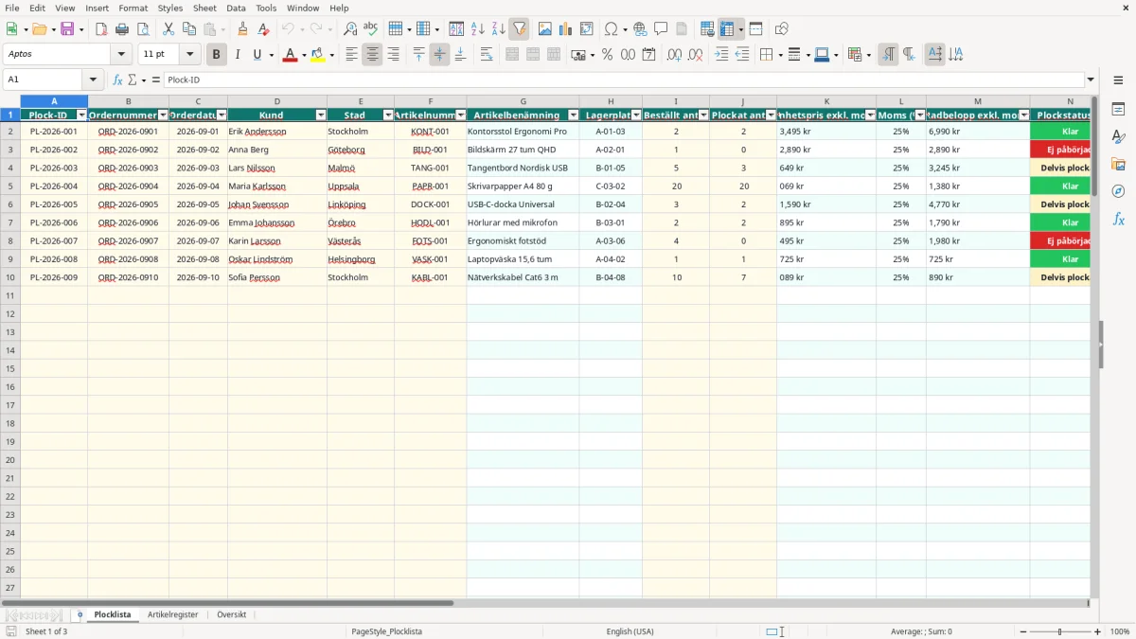This screenshot has height=639, width=1136.
Task: Add a comment using the speech bubble icon
Action: 661,29
